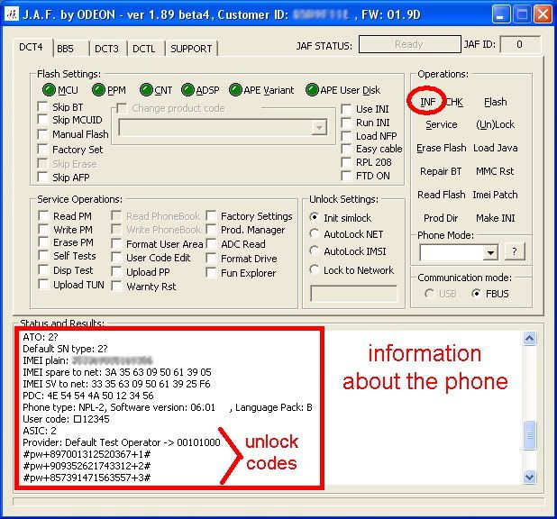Switch to the BB5 tab

click(x=71, y=49)
